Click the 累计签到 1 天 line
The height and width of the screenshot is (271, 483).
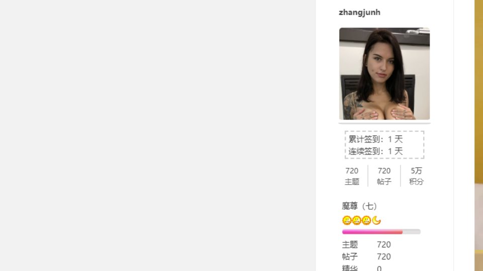pyautogui.click(x=375, y=139)
